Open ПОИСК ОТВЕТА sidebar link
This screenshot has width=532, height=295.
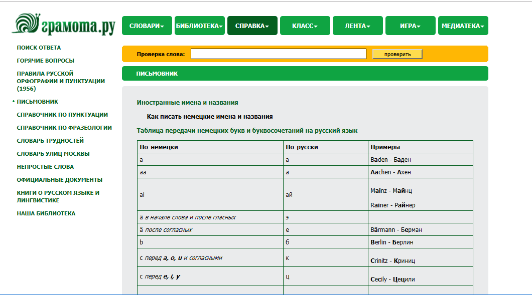coord(39,48)
